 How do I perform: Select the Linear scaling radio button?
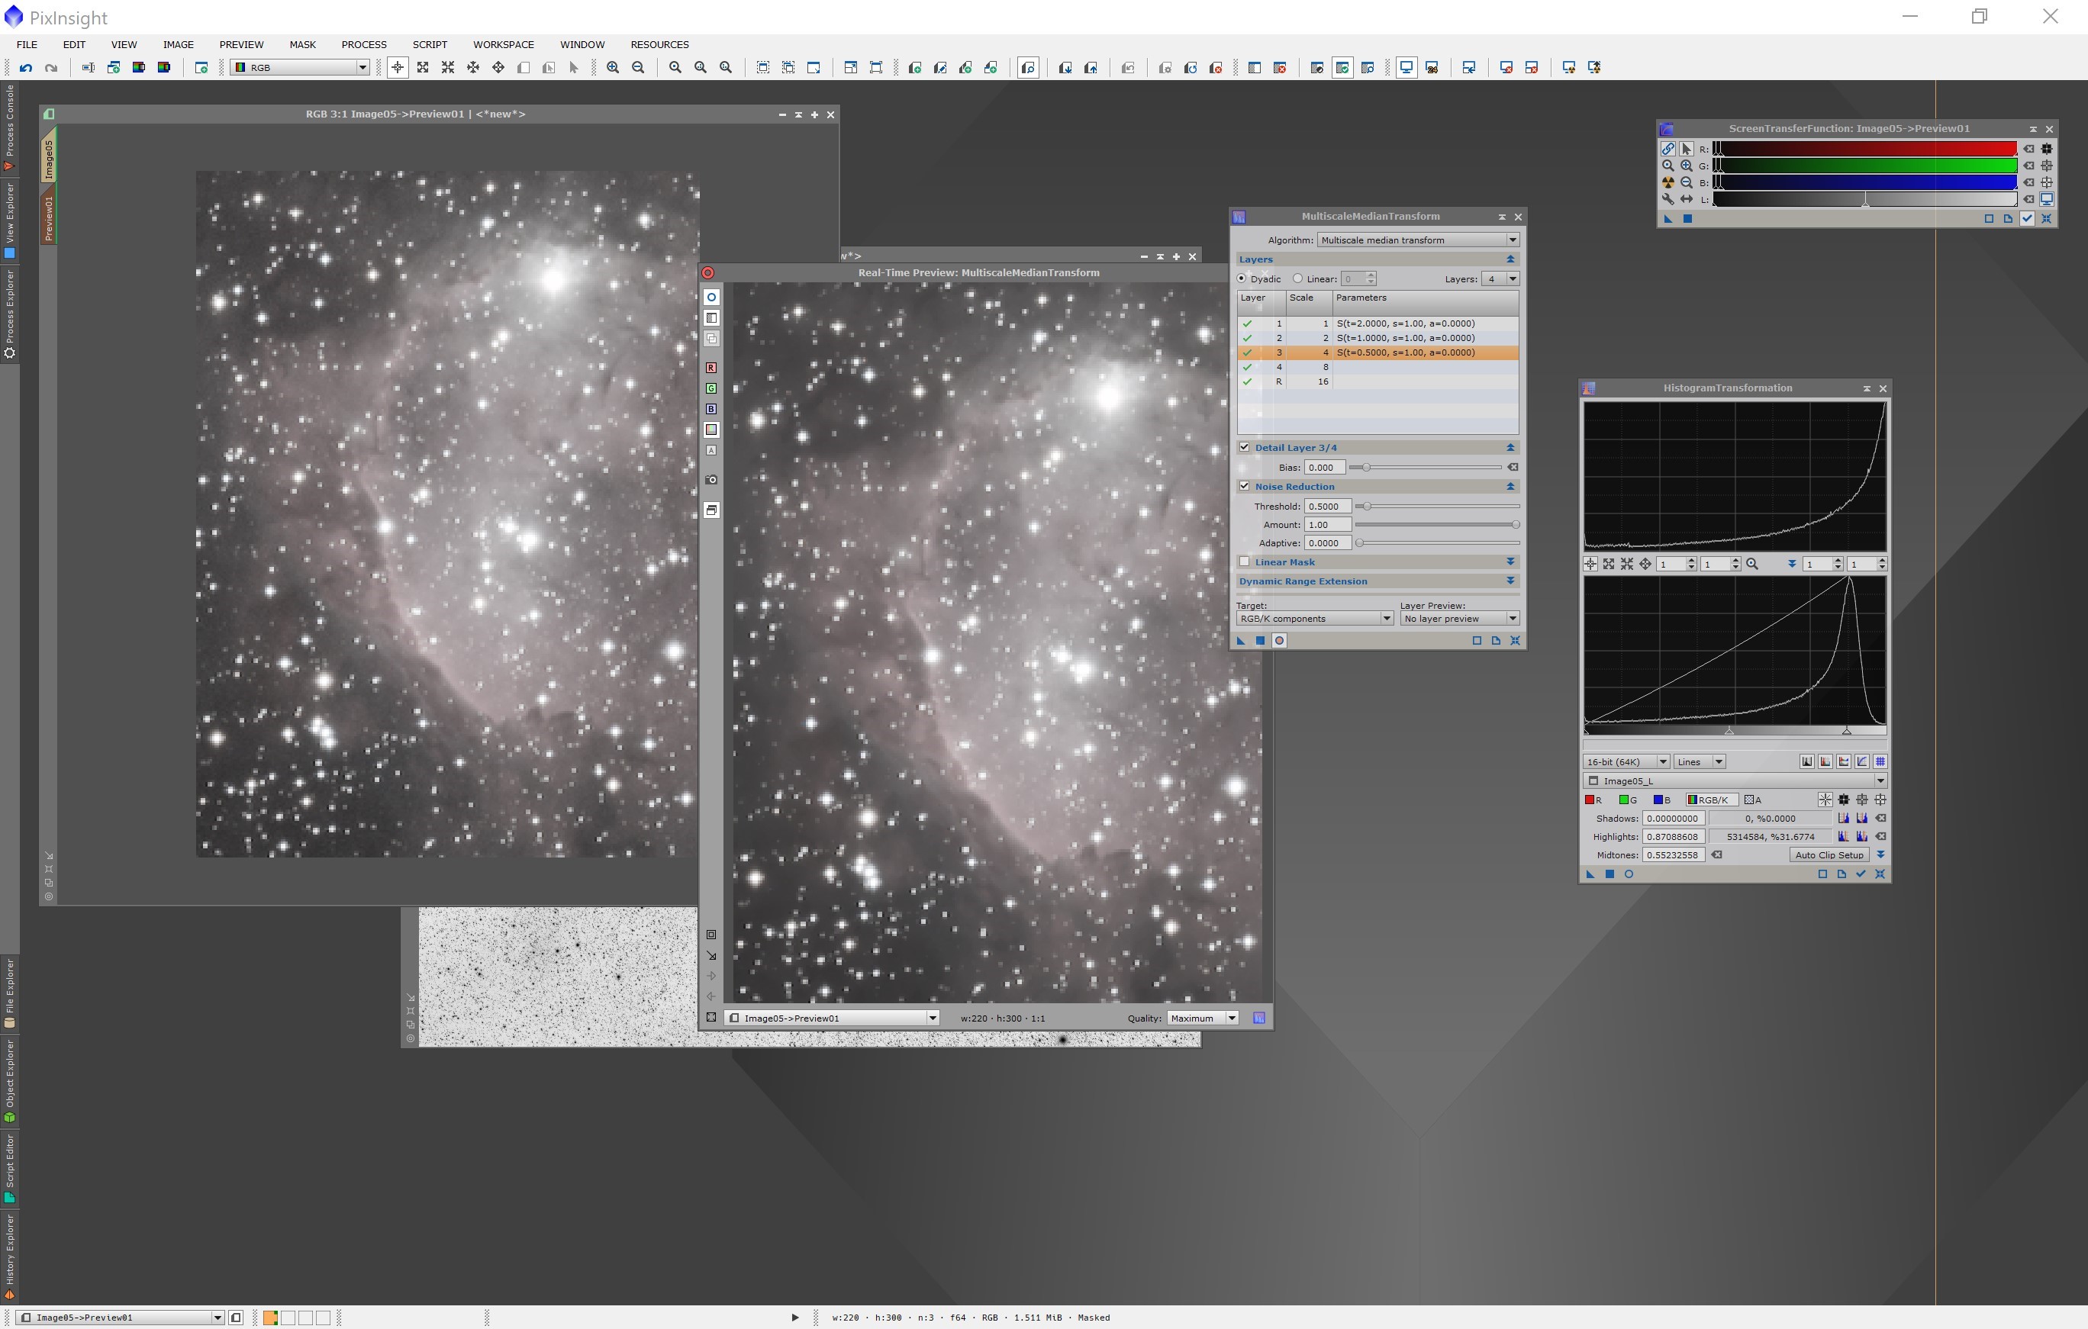tap(1297, 279)
